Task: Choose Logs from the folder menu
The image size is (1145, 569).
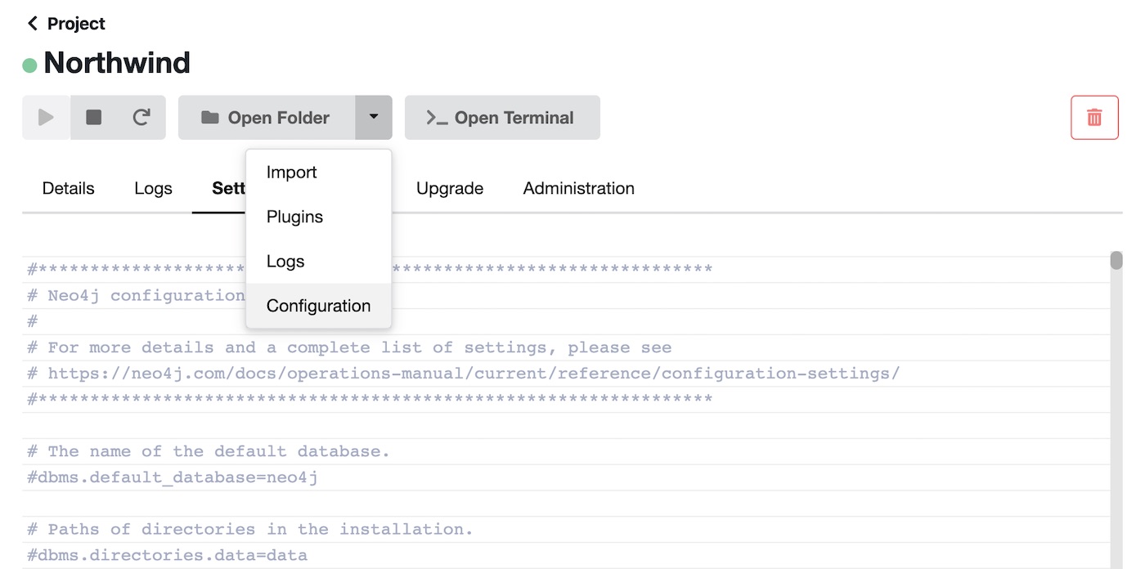Action: point(318,262)
